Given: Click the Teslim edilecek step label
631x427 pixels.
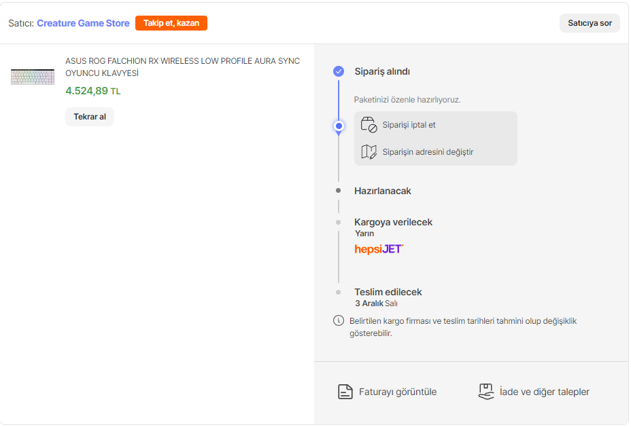Looking at the screenshot, I should [388, 292].
